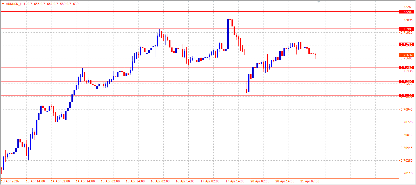Click the 0.70775 price scale value
The width and height of the screenshot is (416, 185).
[x=407, y=122]
